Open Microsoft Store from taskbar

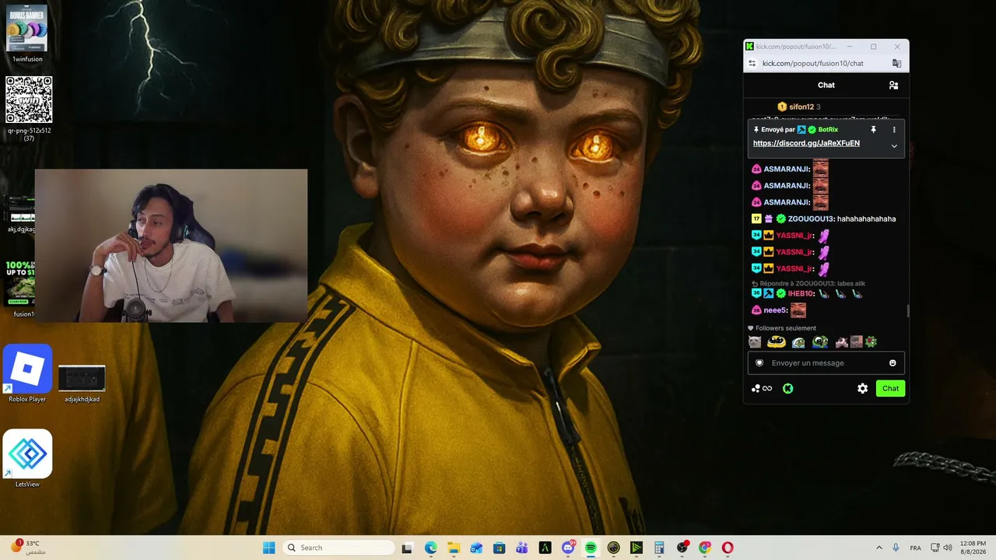500,548
